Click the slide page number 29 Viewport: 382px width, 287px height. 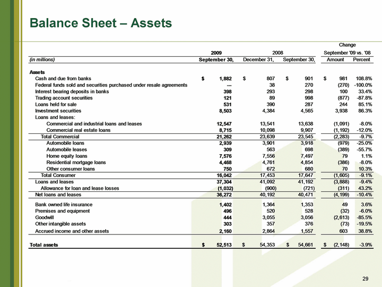click(366, 278)
